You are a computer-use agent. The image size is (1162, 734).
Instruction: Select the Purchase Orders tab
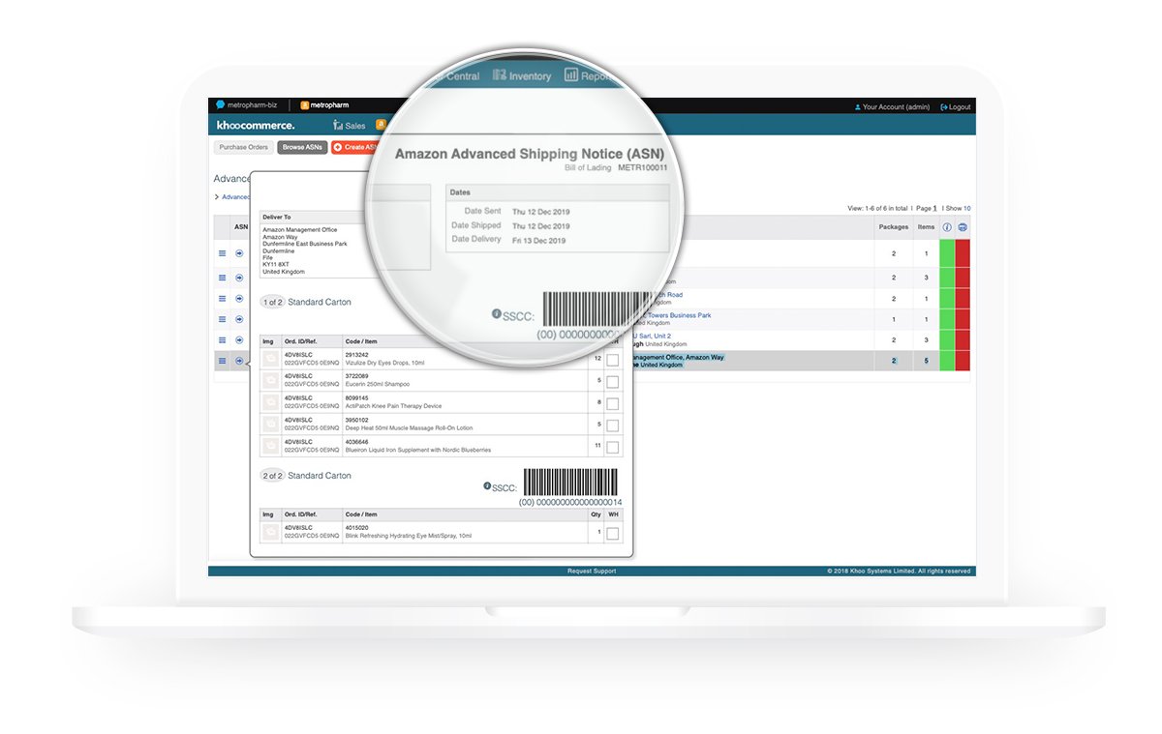pos(243,148)
